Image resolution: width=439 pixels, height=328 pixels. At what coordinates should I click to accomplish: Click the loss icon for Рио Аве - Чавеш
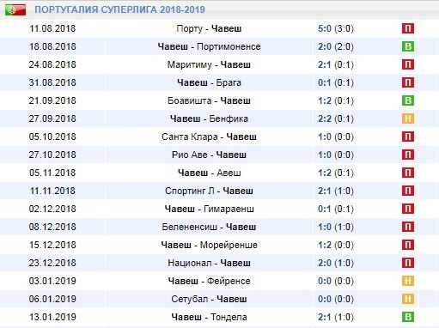[x=408, y=155]
